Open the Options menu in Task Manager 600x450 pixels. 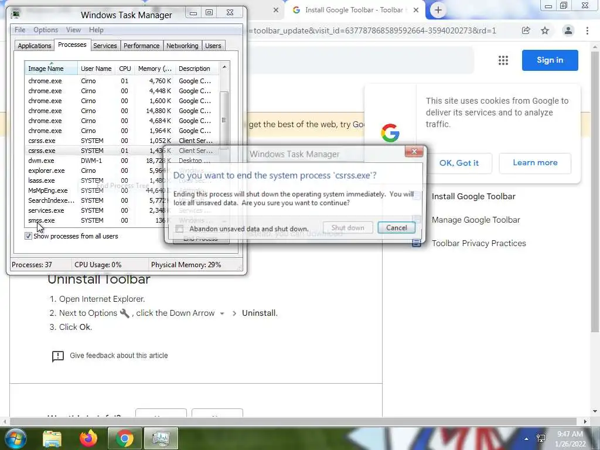[x=46, y=30]
